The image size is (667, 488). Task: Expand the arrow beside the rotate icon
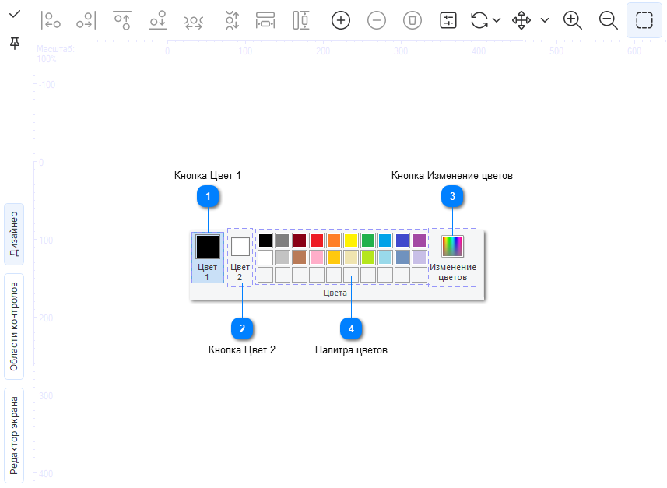tap(497, 20)
